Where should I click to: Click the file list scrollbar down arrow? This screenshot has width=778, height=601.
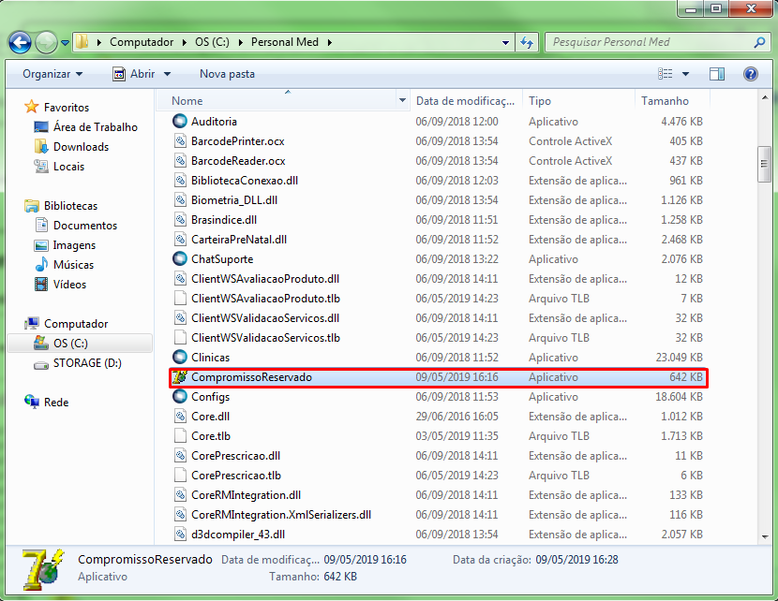(x=765, y=536)
